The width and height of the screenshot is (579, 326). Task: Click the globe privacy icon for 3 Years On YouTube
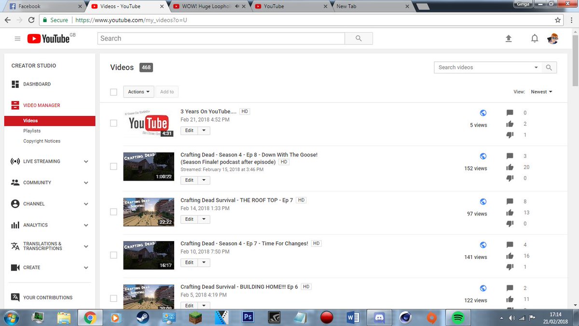(x=483, y=113)
